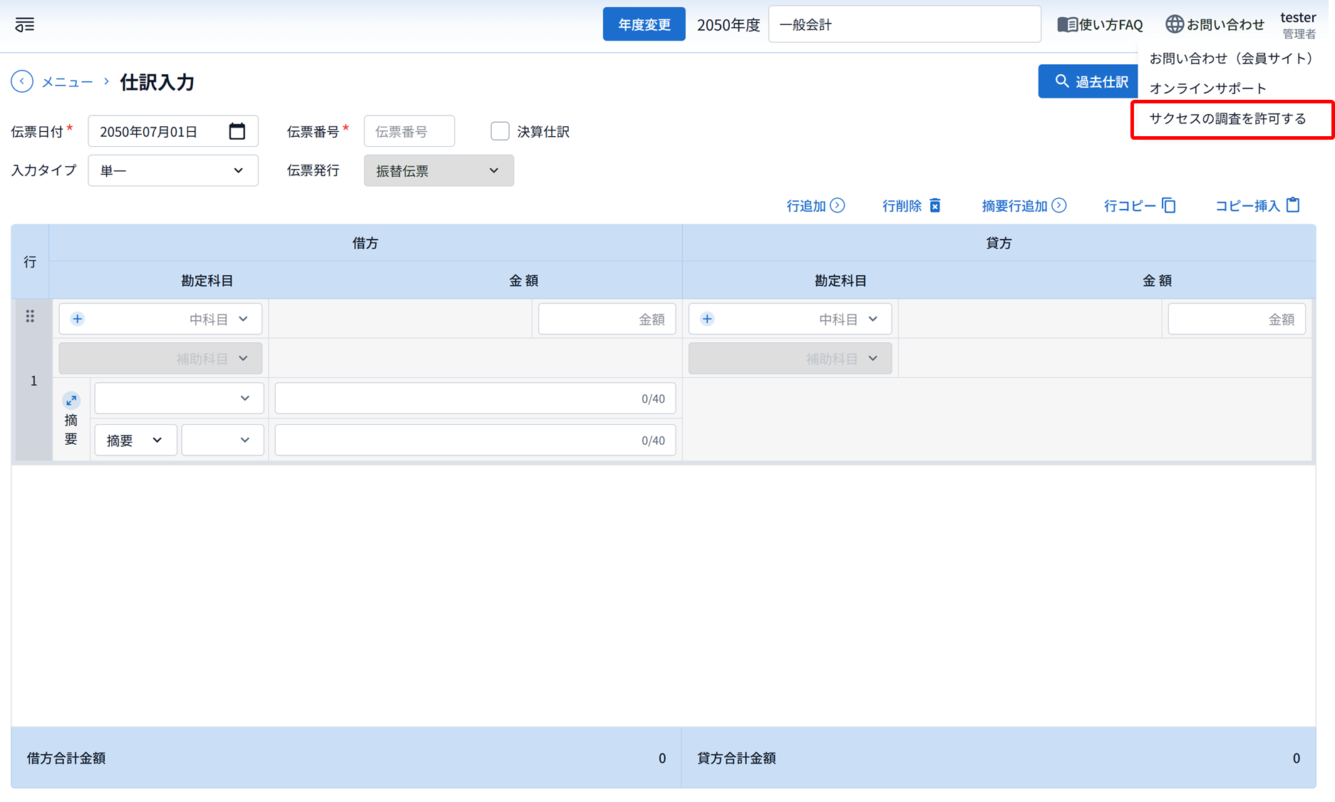1335x802 pixels.
Task: Expand the 摘要 area with arrow icon
Action: pyautogui.click(x=71, y=401)
